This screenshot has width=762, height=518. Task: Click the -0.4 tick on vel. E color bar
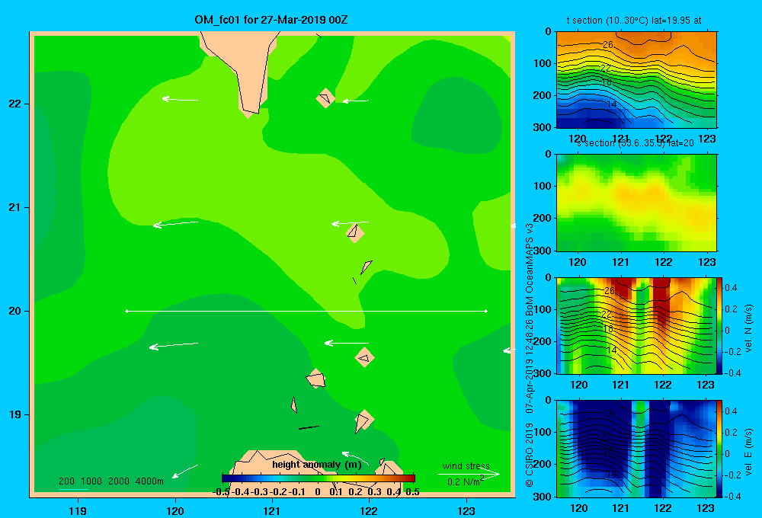[x=732, y=496]
